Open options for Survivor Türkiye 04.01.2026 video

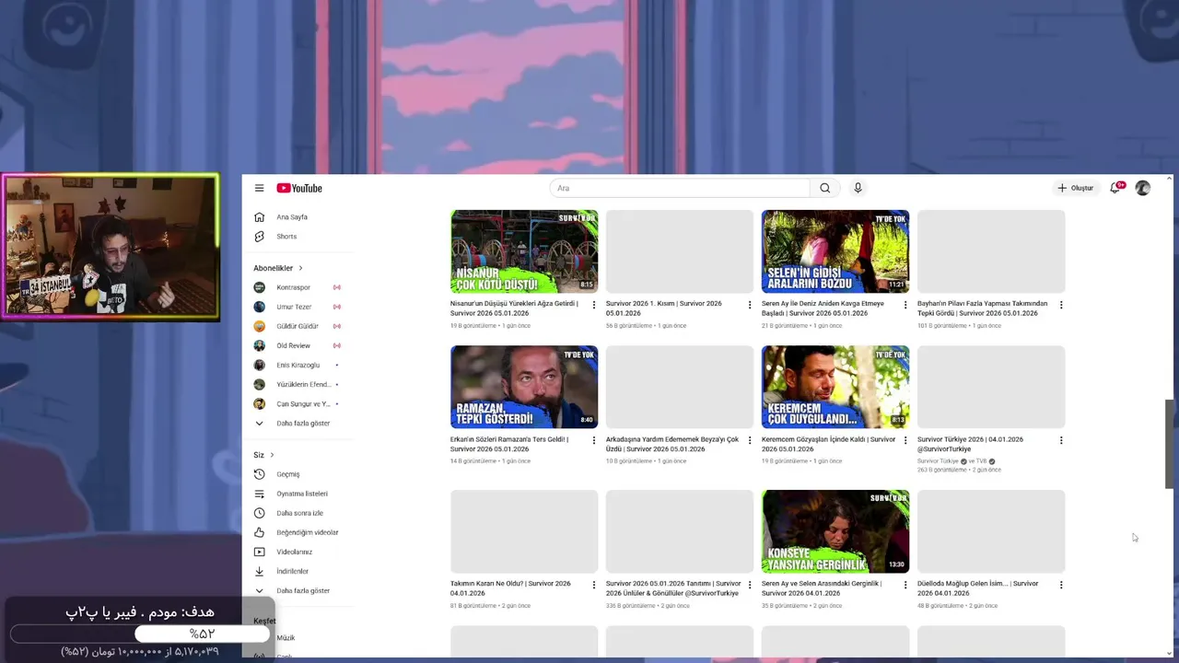[1061, 440]
